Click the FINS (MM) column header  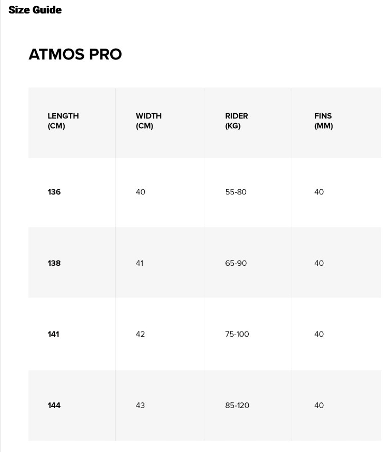pos(323,121)
